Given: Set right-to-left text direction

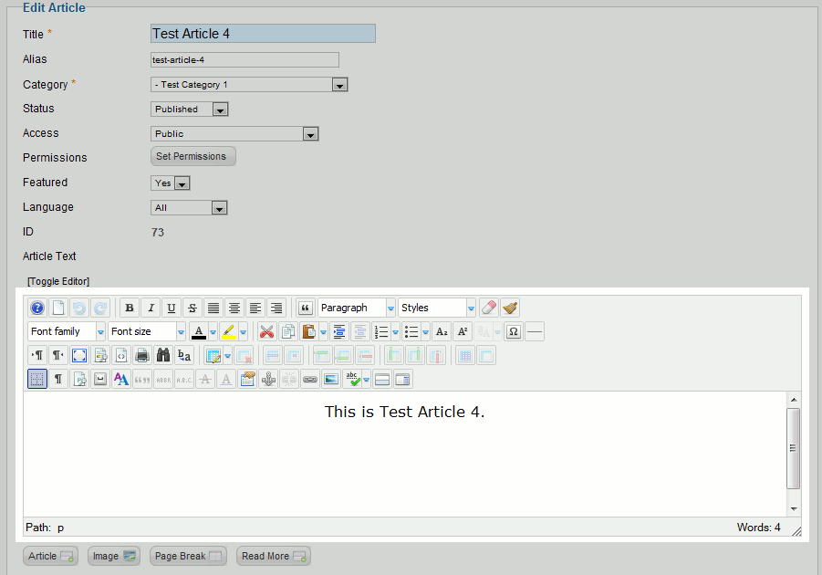Looking at the screenshot, I should coord(58,355).
